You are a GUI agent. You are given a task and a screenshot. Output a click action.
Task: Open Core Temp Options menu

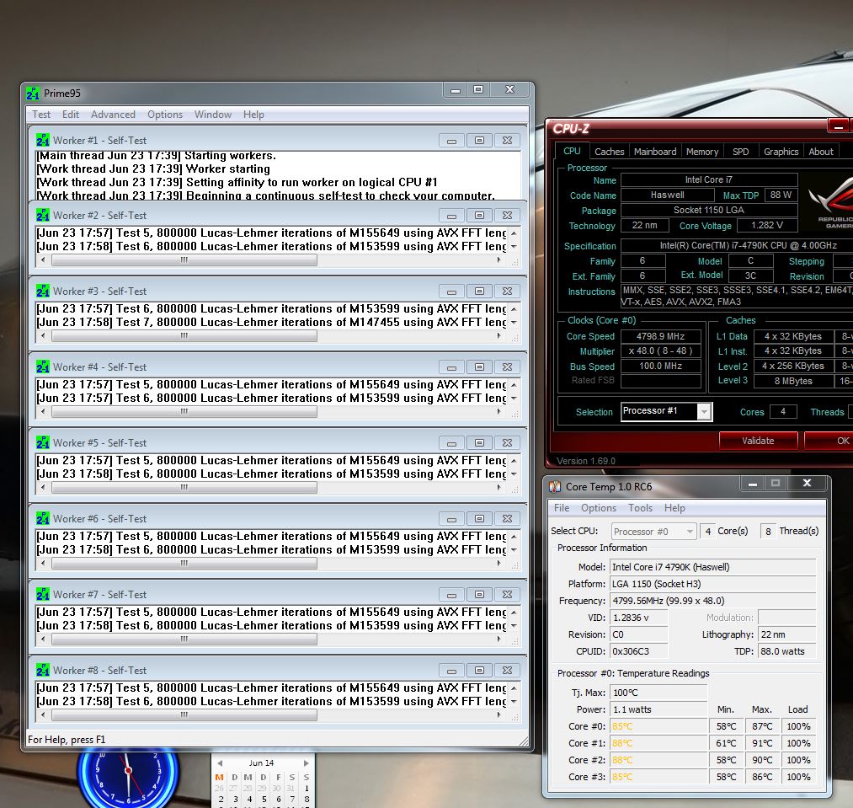pyautogui.click(x=599, y=508)
